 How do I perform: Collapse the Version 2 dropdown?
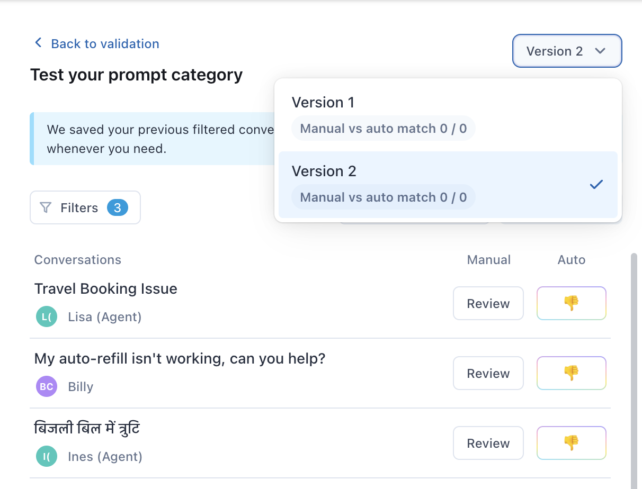coord(566,51)
